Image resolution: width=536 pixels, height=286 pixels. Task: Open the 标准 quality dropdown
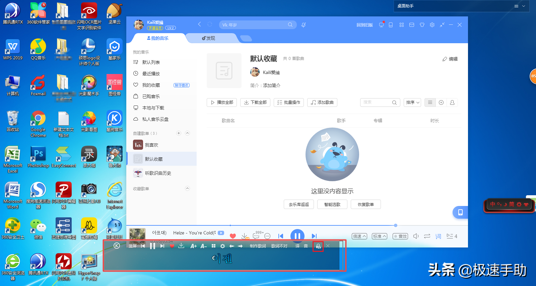click(380, 236)
